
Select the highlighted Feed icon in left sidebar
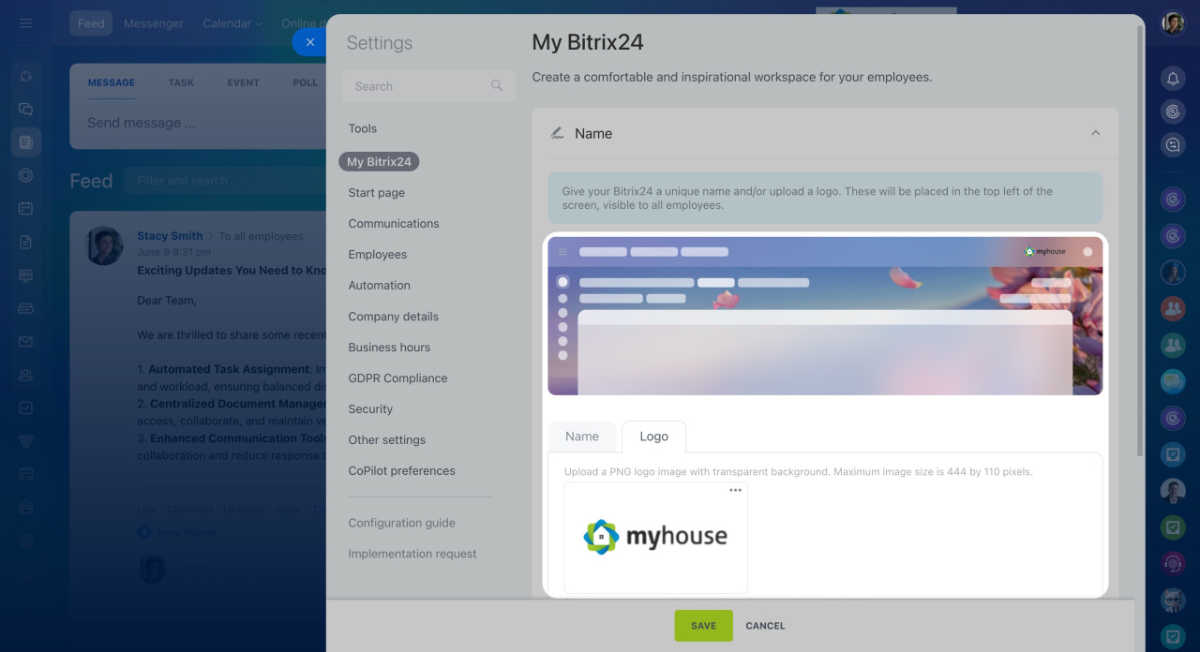coord(26,142)
